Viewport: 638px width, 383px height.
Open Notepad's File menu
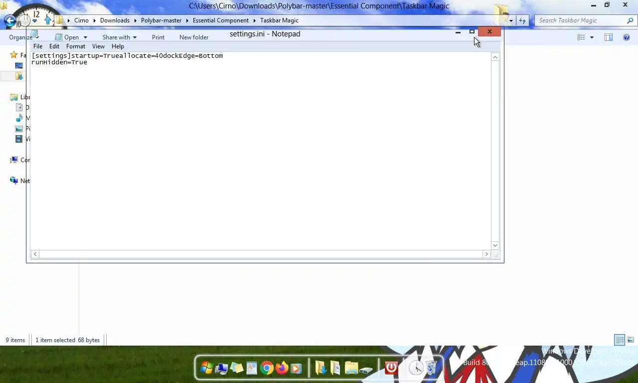38,46
